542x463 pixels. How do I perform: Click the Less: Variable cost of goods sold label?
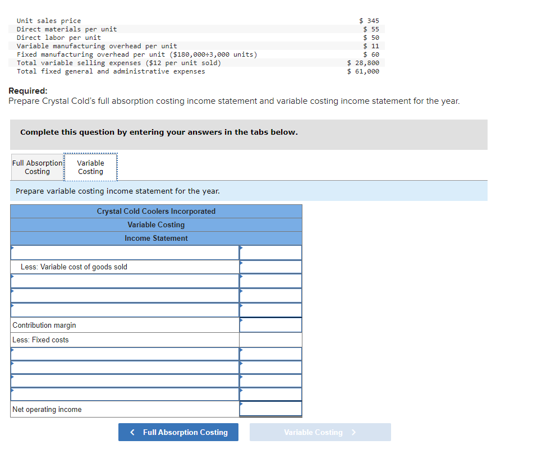[74, 267]
